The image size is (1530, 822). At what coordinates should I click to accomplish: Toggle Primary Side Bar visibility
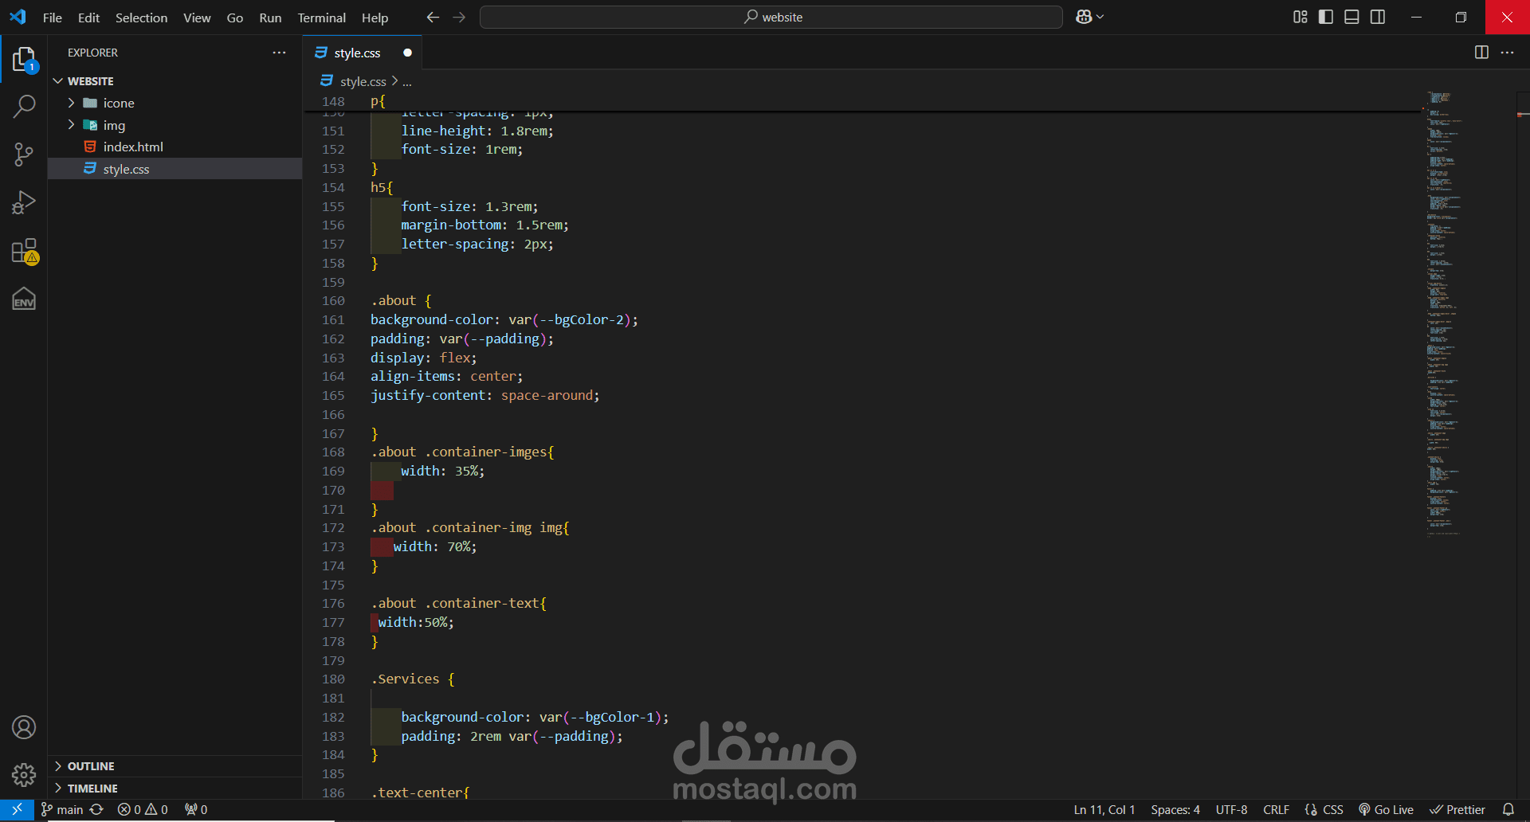click(1326, 17)
